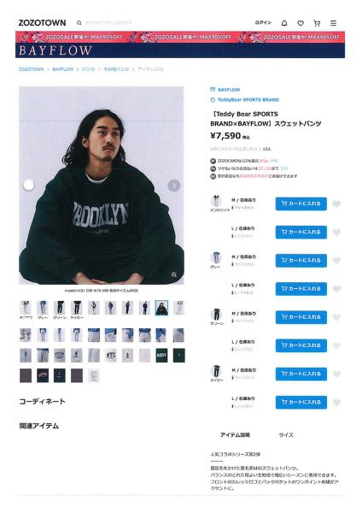Open the BAYFLOW breadcrumb link
The width and height of the screenshot is (362, 513).
click(62, 69)
